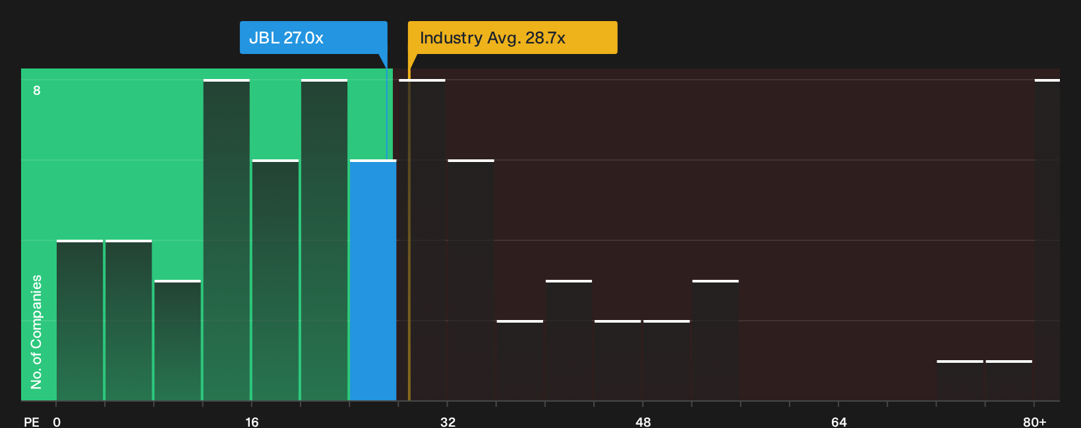Select the dark bar just right of 48
Screen dimensions: 1081x428
(666, 360)
